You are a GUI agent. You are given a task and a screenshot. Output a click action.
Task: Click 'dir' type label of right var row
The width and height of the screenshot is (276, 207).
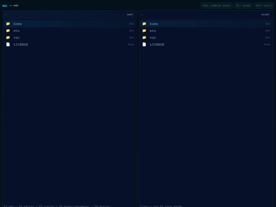pyautogui.click(x=268, y=37)
